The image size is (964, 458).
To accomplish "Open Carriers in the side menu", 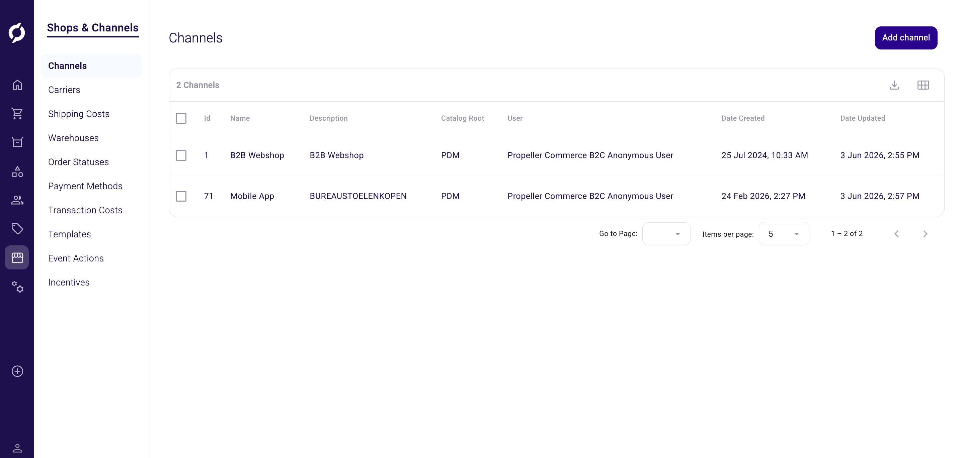I will (x=64, y=90).
